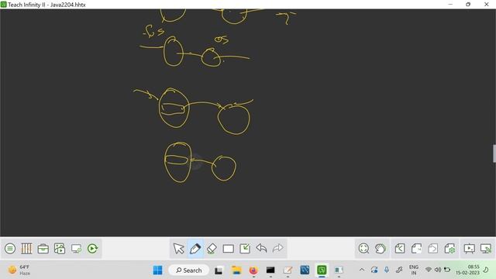Redo the last undone stroke
Viewport: 496px width, 279px height.
pyautogui.click(x=277, y=248)
